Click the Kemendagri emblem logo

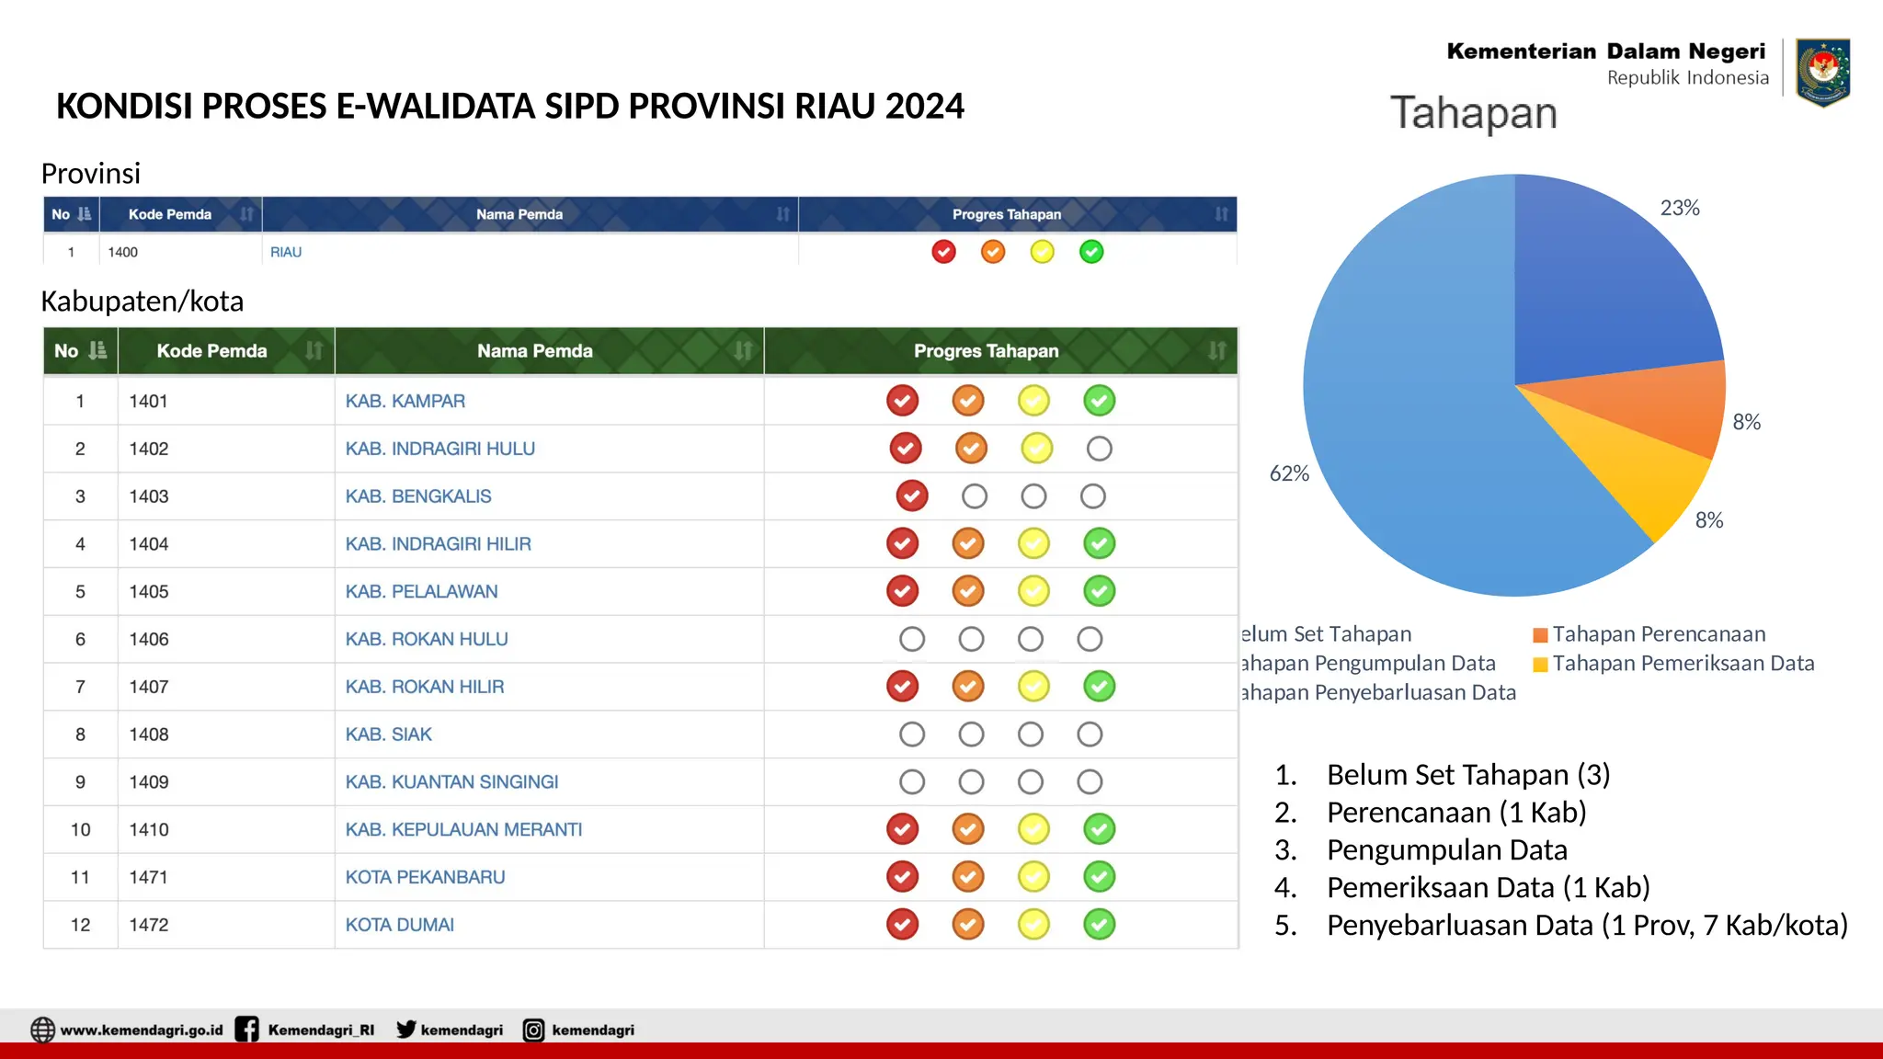tap(1822, 71)
